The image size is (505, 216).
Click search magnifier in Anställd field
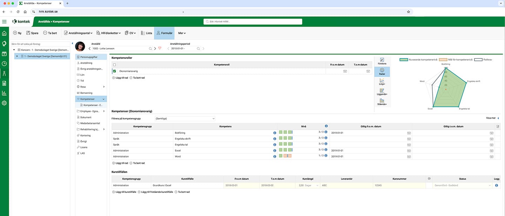pyautogui.click(x=150, y=49)
